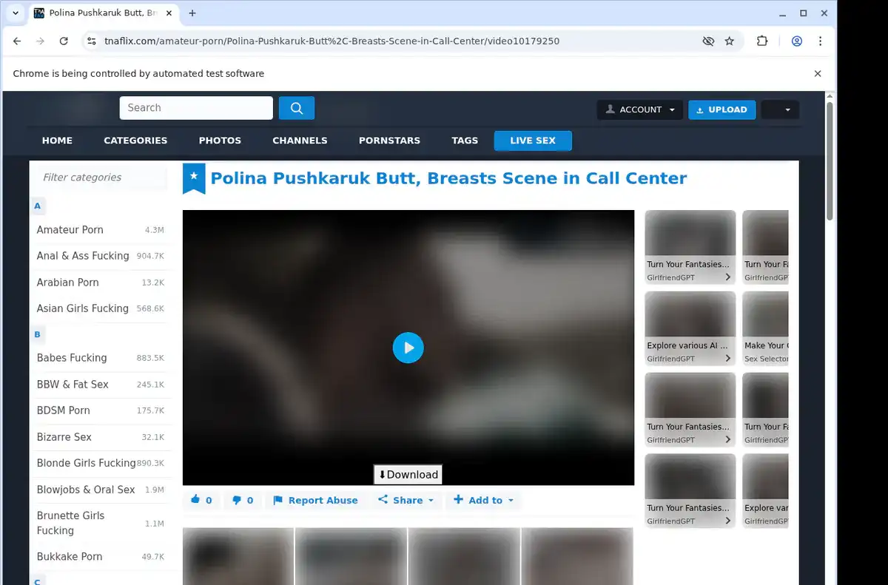This screenshot has width=888, height=585.
Task: Open the CHANNELS nav item
Action: [300, 141]
